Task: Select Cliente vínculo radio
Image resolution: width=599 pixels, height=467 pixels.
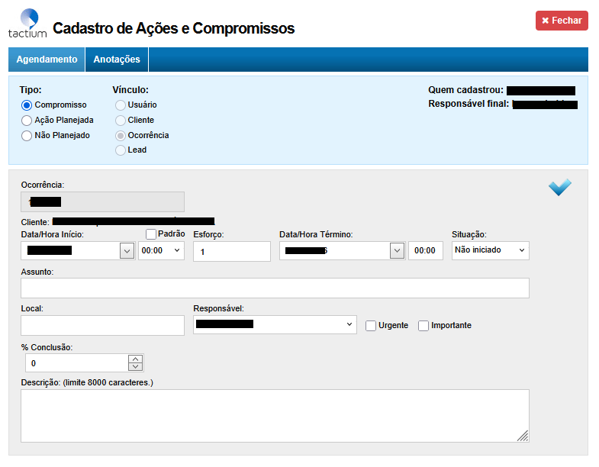Action: pyautogui.click(x=121, y=121)
